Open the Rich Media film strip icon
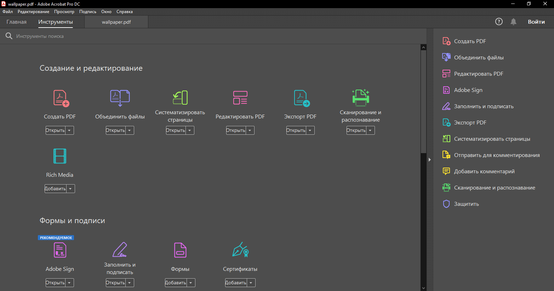The height and width of the screenshot is (291, 554). tap(60, 156)
